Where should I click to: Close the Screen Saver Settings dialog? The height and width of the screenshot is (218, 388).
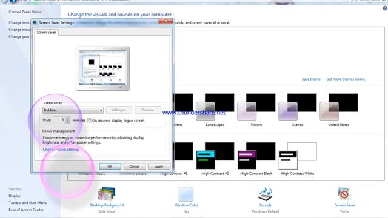click(x=166, y=22)
